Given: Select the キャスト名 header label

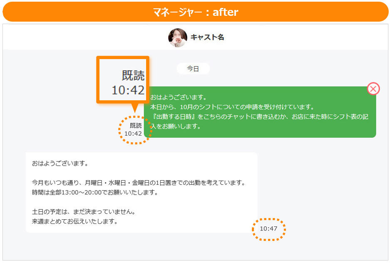Looking at the screenshot, I should point(207,37).
